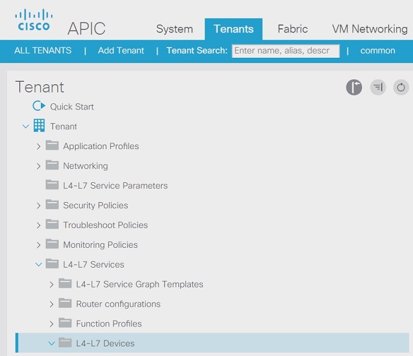Image resolution: width=413 pixels, height=356 pixels.
Task: Click the Networking folder icon
Action: pos(52,165)
